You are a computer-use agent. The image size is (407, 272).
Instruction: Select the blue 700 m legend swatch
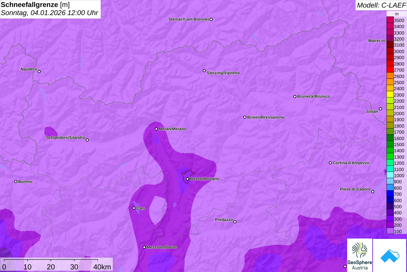(390, 194)
